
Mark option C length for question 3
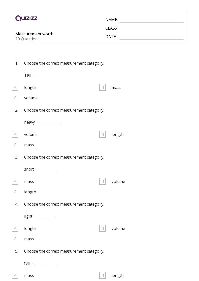[x=15, y=192]
